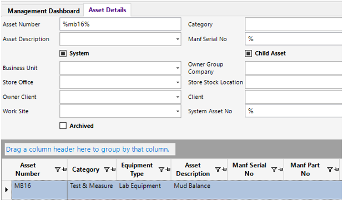The height and width of the screenshot is (200, 343).
Task: Focus the Store Stock Location field
Action: click(x=294, y=82)
